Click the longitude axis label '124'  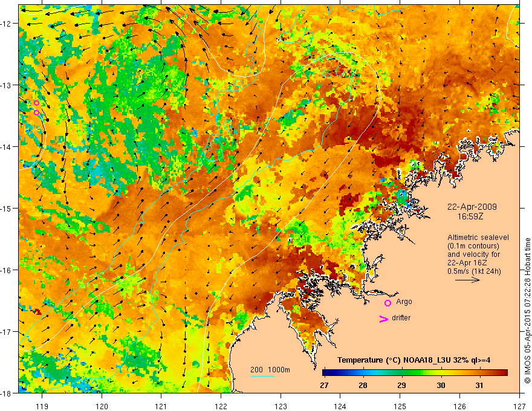point(340,406)
